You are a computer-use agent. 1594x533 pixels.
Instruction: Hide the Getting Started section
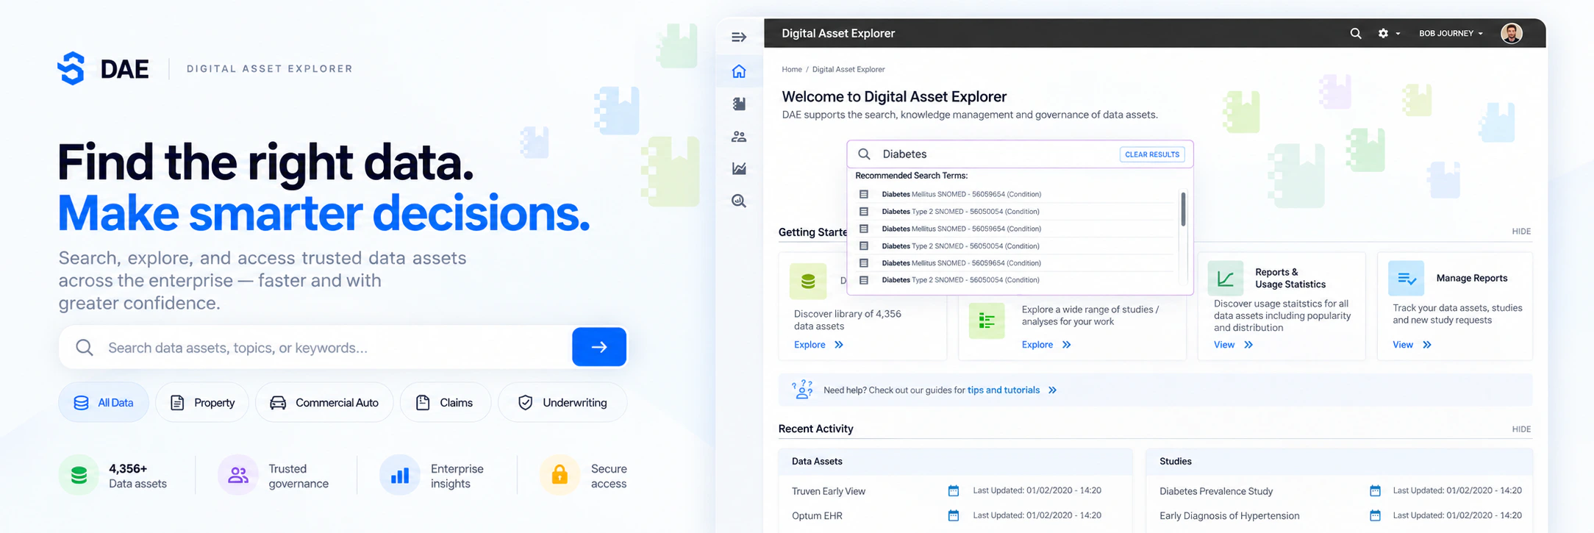(1521, 231)
